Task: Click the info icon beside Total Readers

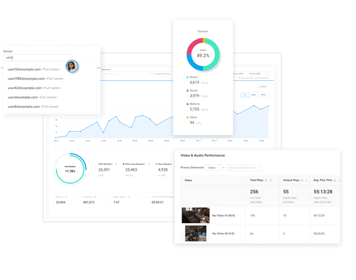Action: [x=116, y=164]
